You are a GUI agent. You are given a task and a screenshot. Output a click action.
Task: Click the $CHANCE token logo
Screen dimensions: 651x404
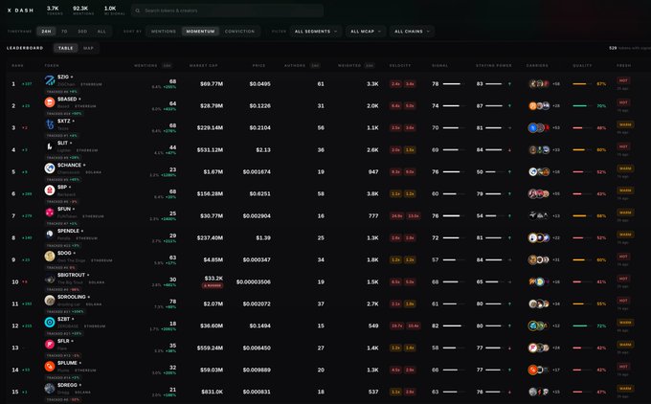pyautogui.click(x=50, y=168)
